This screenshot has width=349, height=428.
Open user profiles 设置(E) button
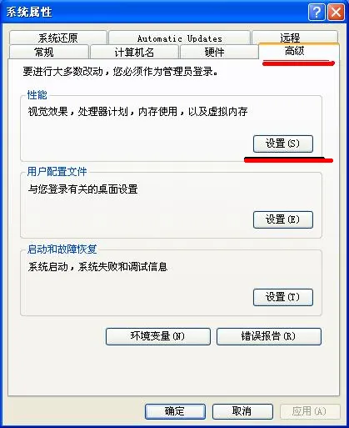[x=283, y=219]
